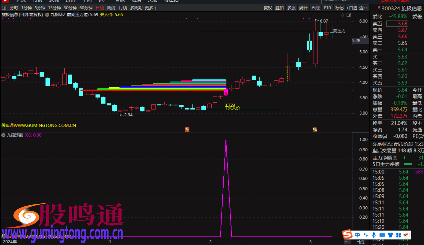Click the orange 预 marker icon
Viewport: 424px width, 245px height.
[x=187, y=129]
